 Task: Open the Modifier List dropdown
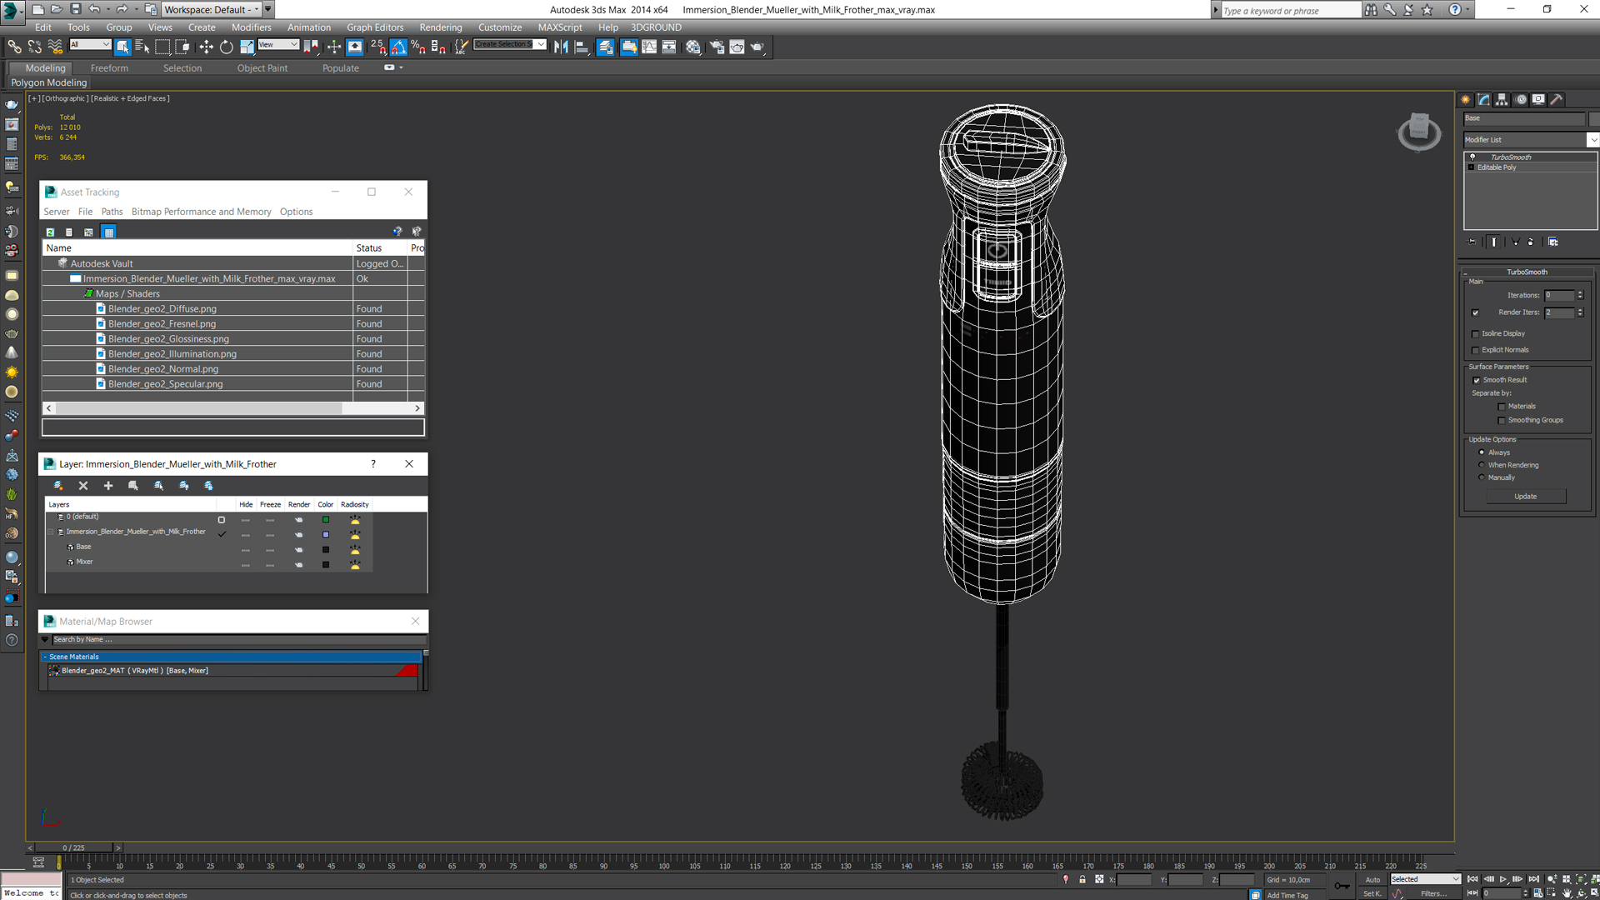tap(1593, 140)
